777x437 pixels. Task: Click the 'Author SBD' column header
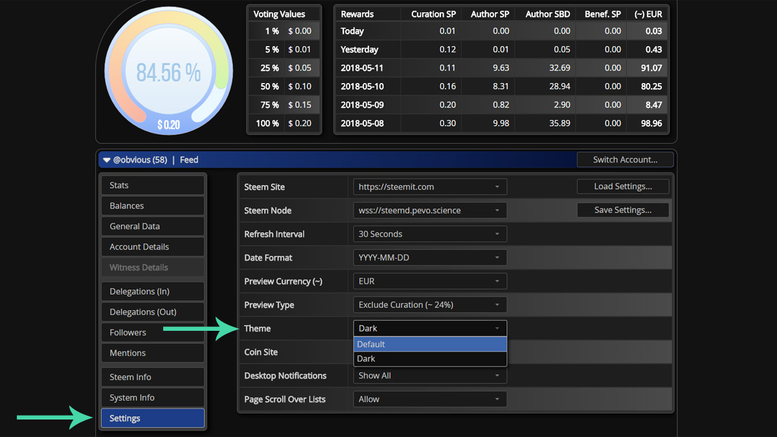click(x=548, y=14)
